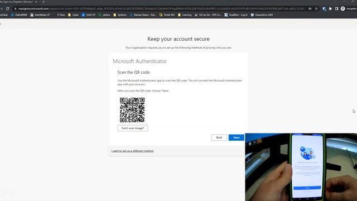Open the shield extension icon in toolbar
357x201 pixels.
(324, 9)
